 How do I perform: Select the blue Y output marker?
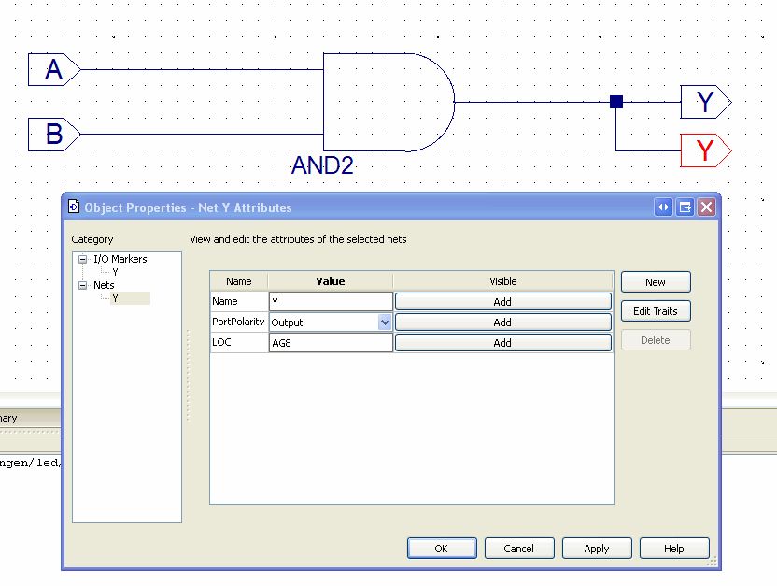click(705, 102)
